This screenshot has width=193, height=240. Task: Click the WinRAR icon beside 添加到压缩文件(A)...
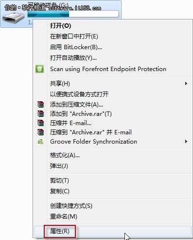pyautogui.click(x=40, y=105)
